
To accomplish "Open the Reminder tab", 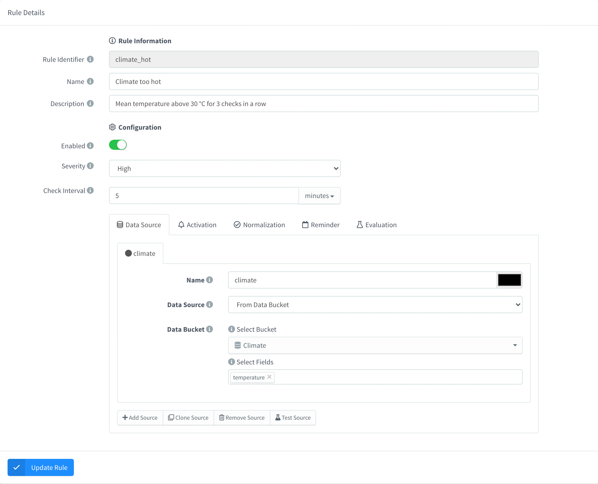I will 321,225.
